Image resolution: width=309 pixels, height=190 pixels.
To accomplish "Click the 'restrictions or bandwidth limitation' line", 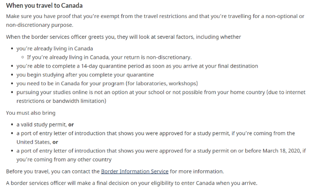I will point(61,101).
